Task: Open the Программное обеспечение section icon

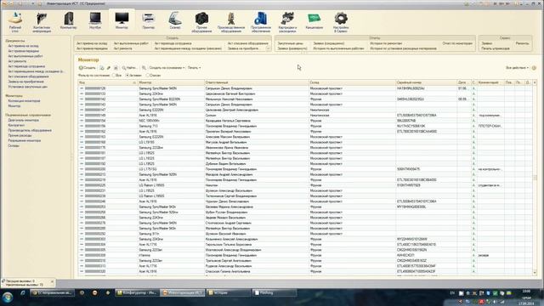Action: 261,22
